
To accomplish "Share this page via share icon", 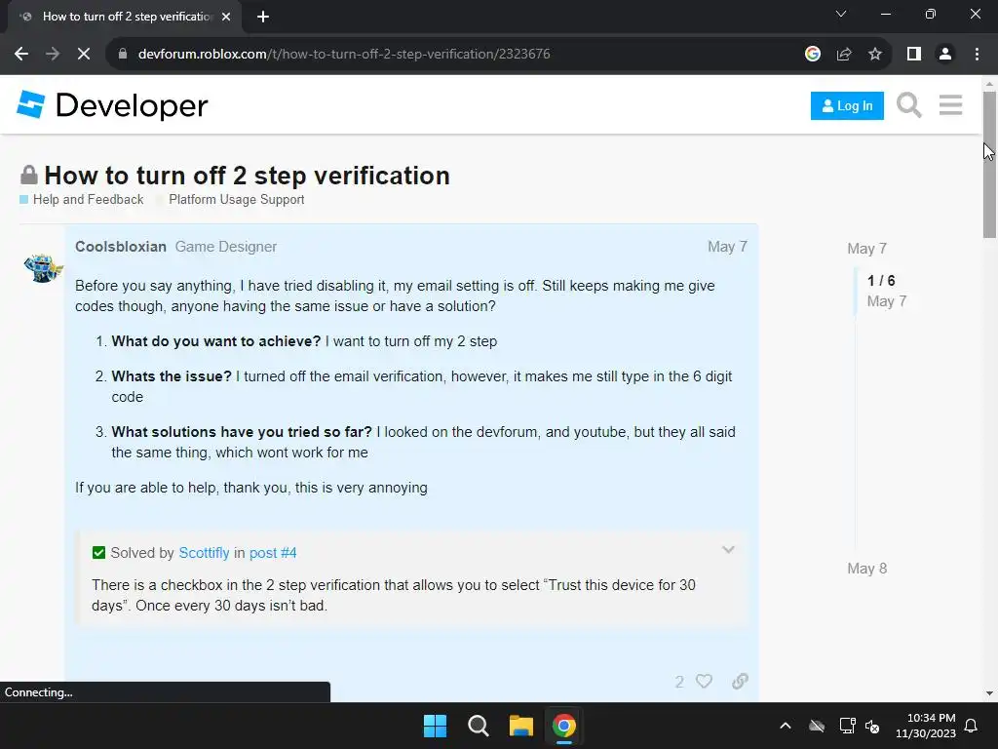I will [844, 55].
